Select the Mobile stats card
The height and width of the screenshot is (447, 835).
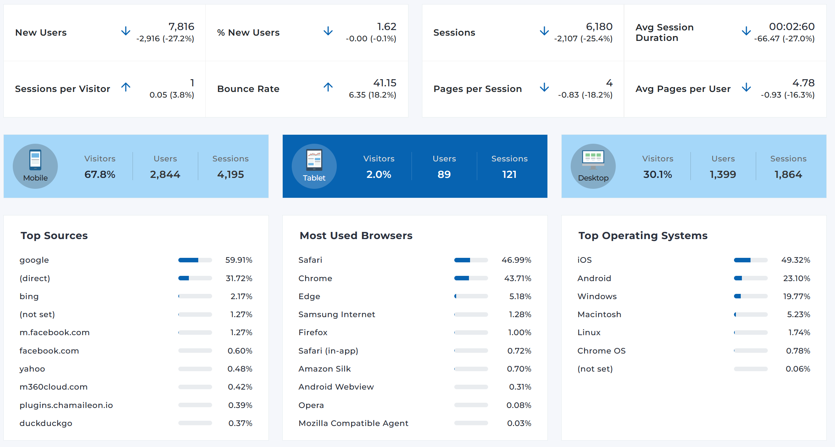(x=136, y=166)
